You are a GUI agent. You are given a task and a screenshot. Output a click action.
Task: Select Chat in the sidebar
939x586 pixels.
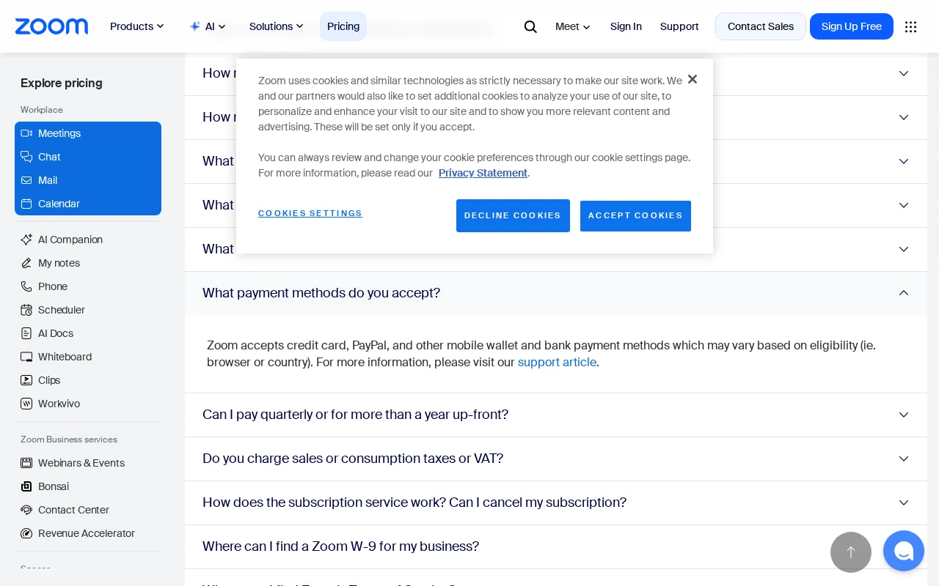[x=88, y=157]
